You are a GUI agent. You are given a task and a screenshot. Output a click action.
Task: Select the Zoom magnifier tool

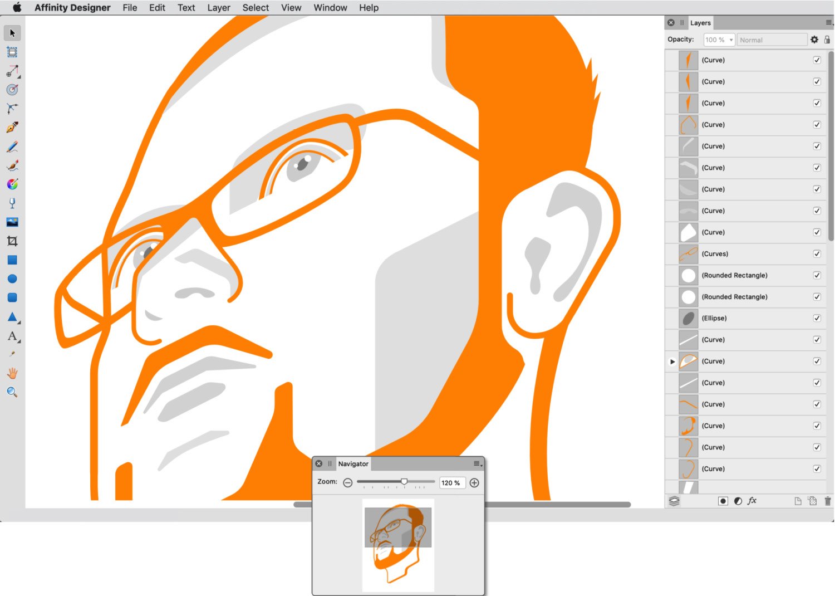coord(12,392)
